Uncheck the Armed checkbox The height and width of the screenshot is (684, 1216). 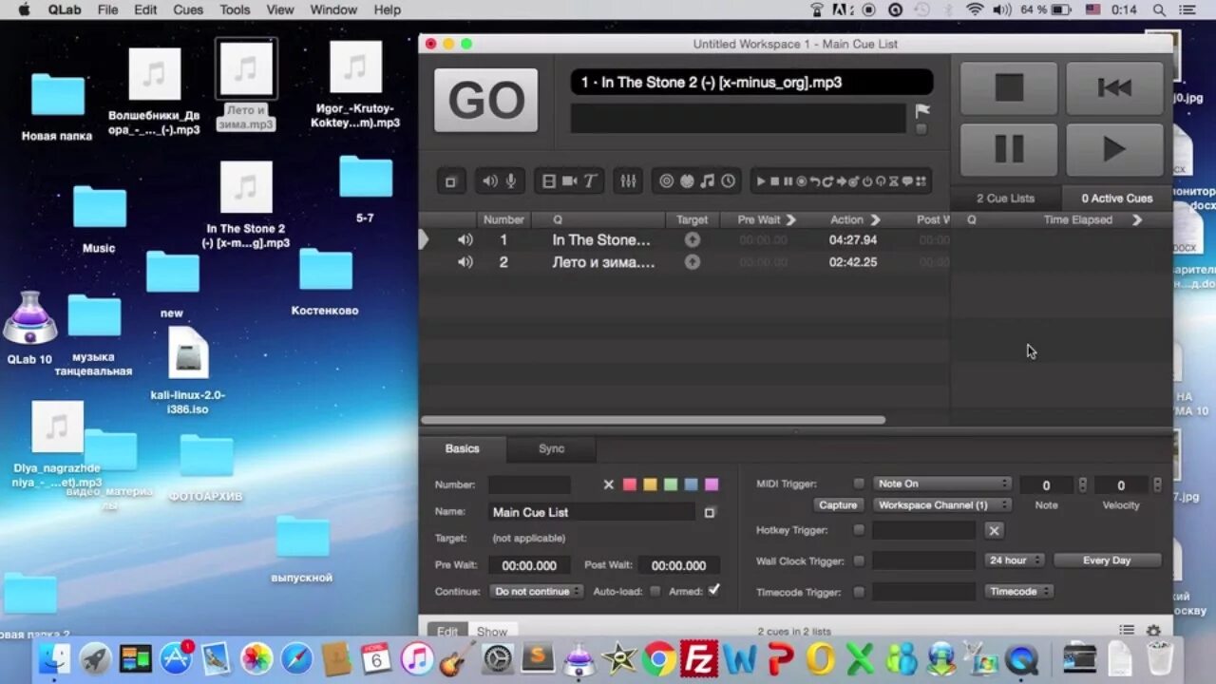713,590
